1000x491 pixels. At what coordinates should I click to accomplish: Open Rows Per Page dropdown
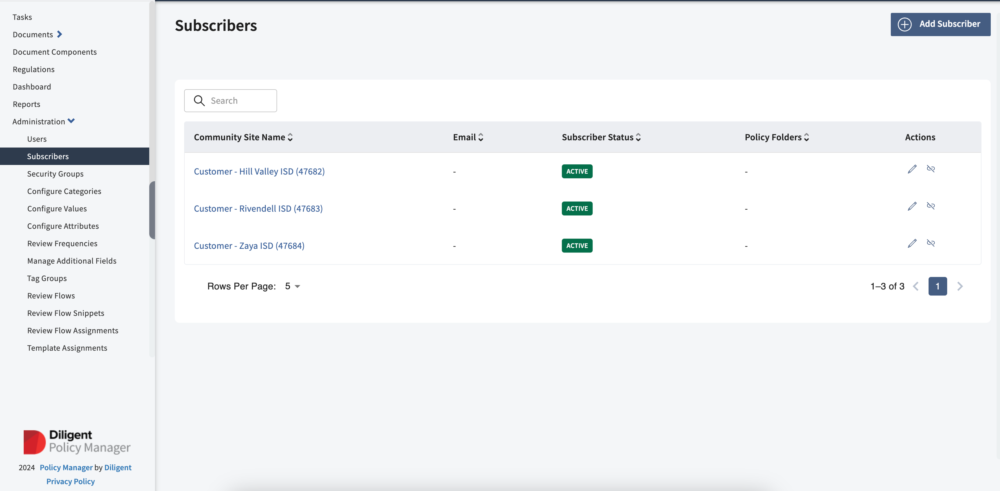click(x=292, y=286)
